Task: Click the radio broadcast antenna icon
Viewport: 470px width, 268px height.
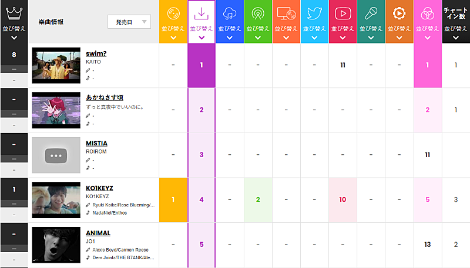Action: (x=258, y=13)
